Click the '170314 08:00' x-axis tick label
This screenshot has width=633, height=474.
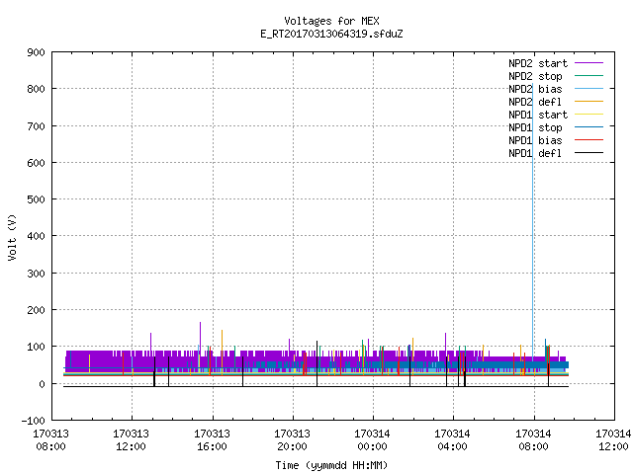coord(533,440)
